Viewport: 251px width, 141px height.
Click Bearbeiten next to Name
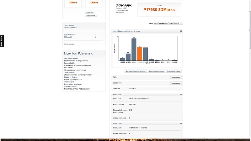176,77
